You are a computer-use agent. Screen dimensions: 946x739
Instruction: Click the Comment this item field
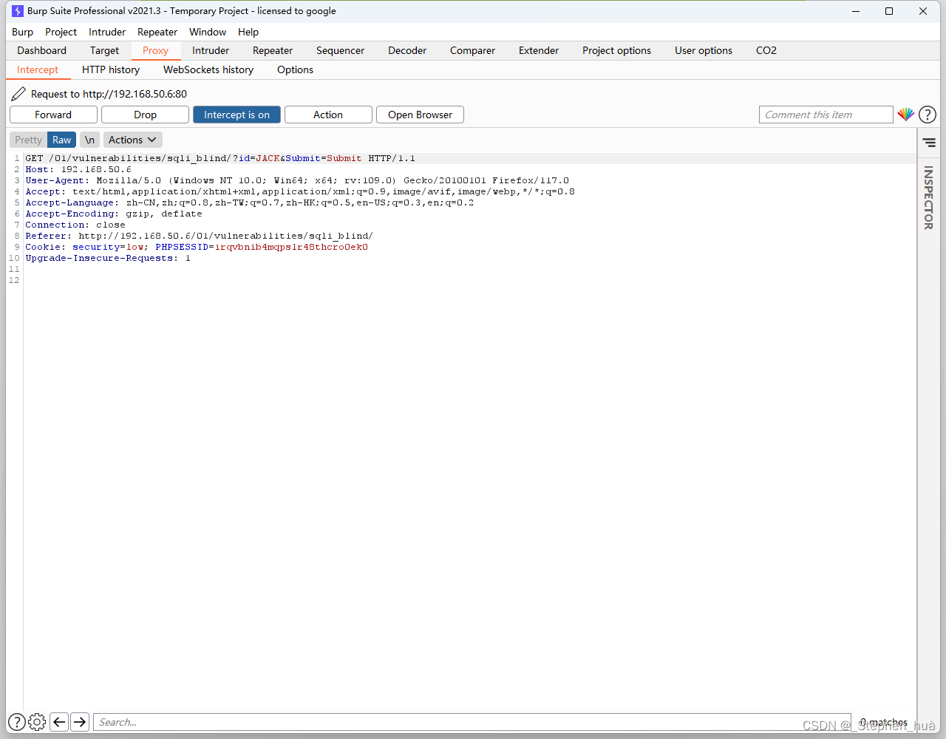tap(826, 115)
